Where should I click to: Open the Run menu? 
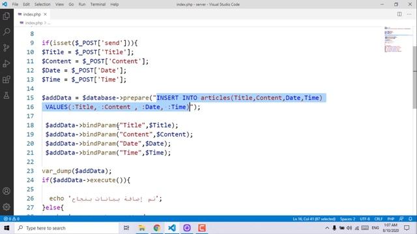(82, 5)
